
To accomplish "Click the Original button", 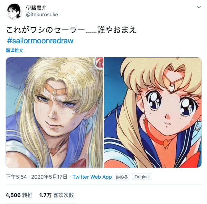I will (x=142, y=177).
